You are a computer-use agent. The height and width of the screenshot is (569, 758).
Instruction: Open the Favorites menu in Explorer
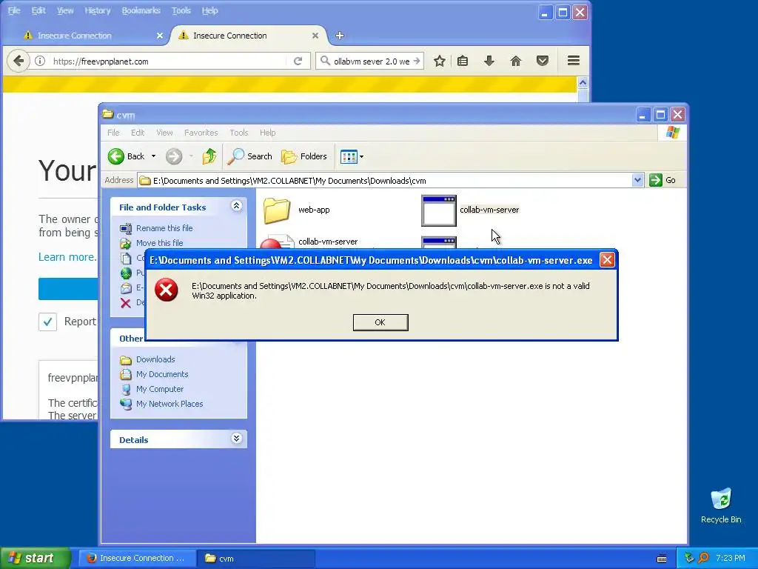[x=201, y=133]
